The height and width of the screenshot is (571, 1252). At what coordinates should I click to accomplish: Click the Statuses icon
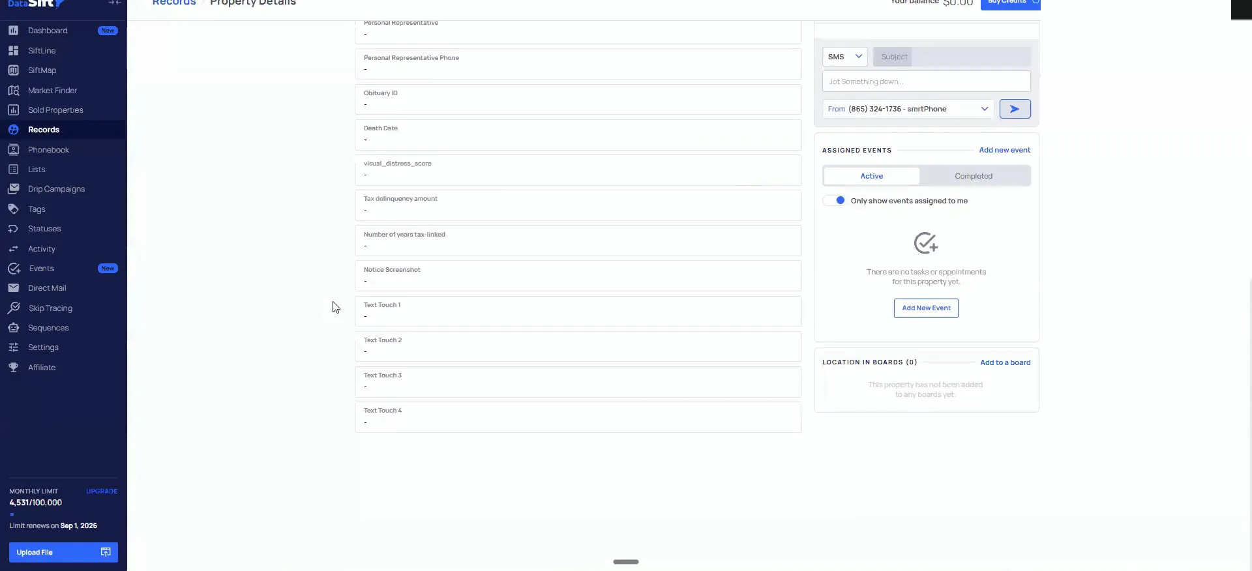point(13,229)
